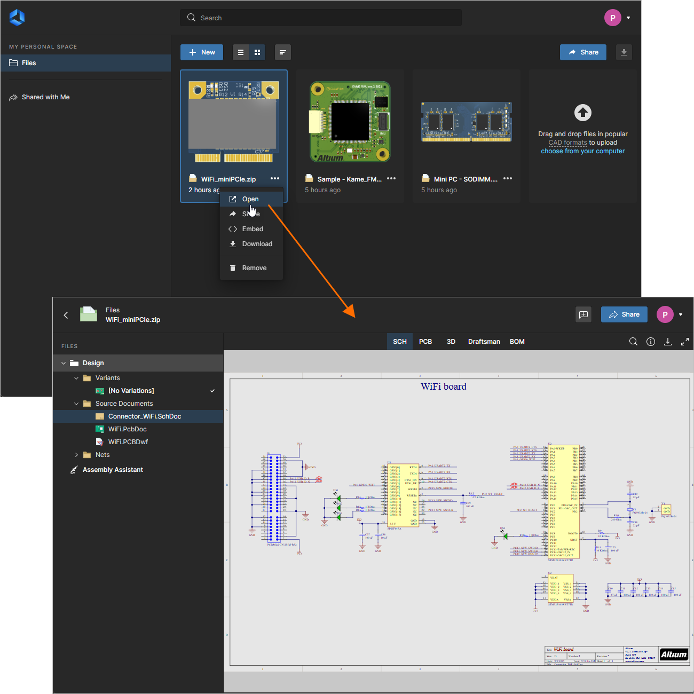Click the upload arrow icon
The image size is (694, 694).
[x=583, y=113]
